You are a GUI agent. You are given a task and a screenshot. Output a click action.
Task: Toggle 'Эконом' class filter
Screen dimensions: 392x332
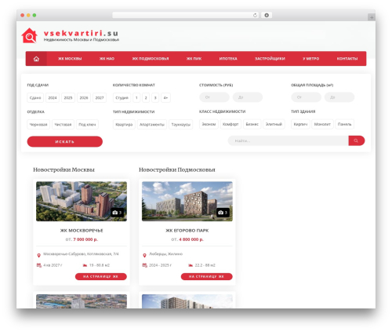[x=209, y=124]
